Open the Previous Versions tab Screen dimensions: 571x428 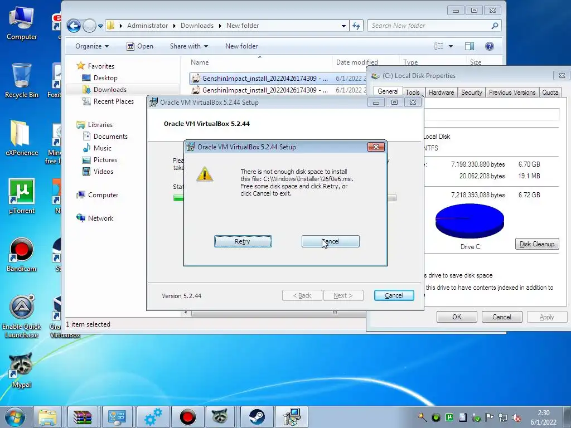[512, 93]
